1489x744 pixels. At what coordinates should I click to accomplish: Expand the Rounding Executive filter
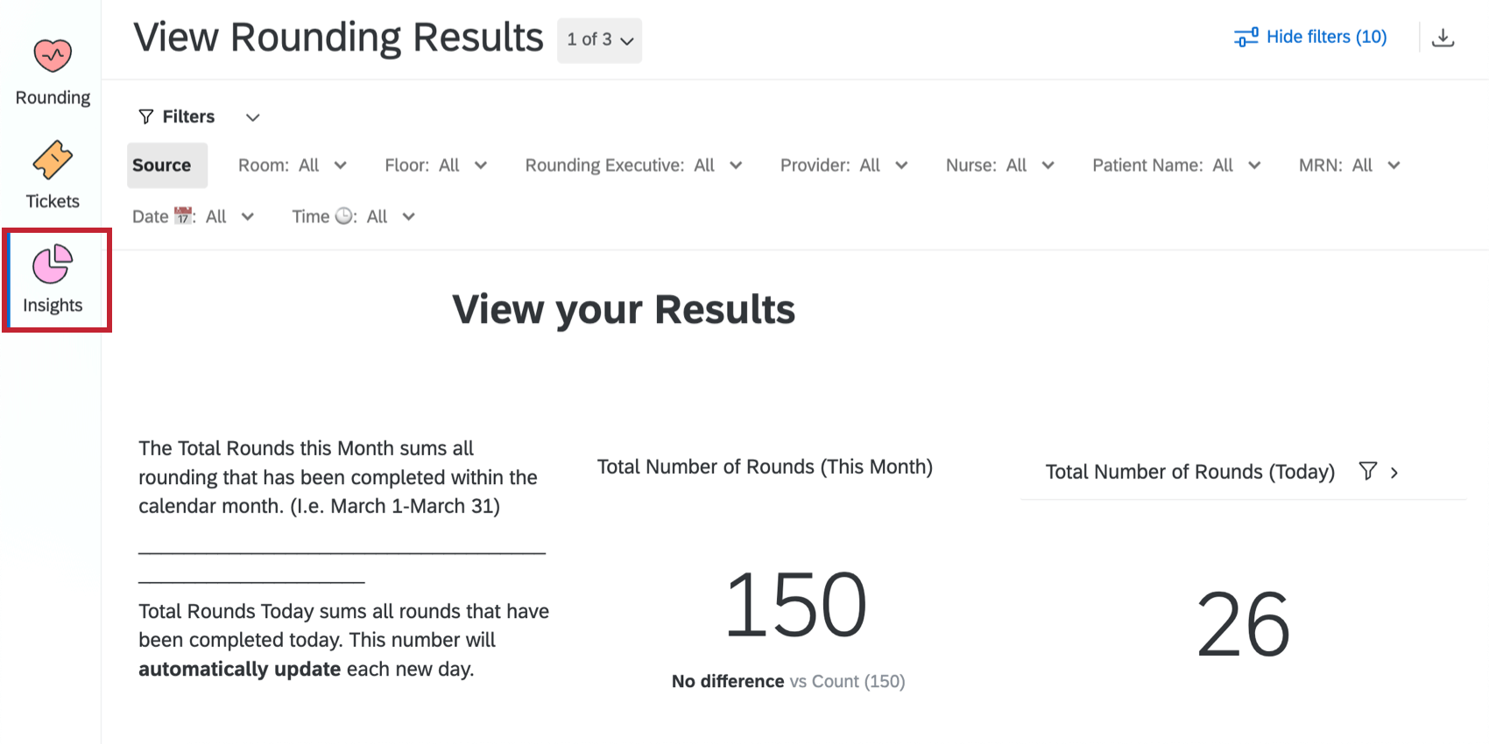633,165
